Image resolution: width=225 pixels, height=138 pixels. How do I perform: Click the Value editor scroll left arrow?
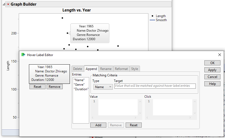click(93, 117)
